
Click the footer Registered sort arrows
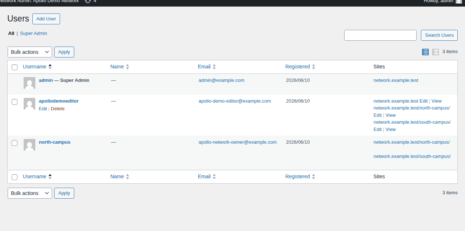point(314,176)
